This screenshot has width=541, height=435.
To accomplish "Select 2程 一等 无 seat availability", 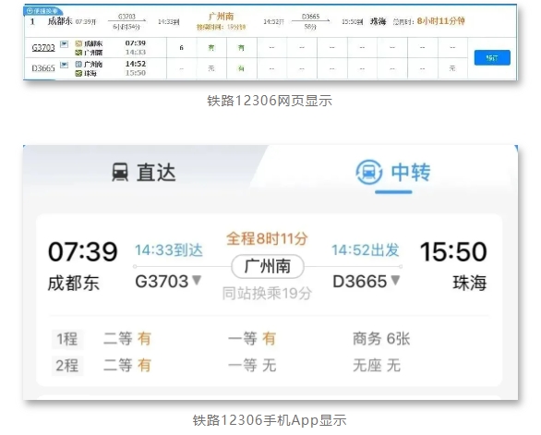I will (252, 365).
